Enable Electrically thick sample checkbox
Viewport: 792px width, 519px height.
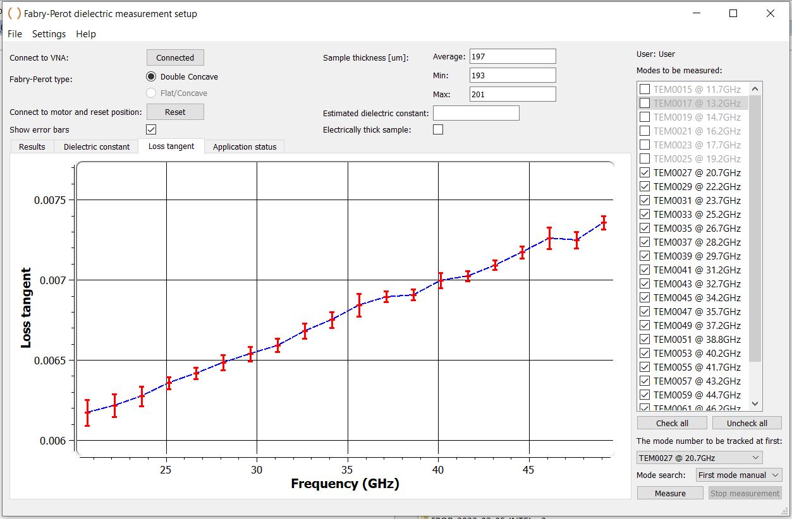pyautogui.click(x=438, y=129)
